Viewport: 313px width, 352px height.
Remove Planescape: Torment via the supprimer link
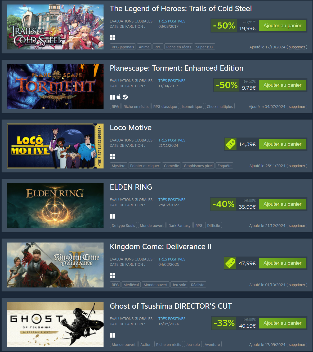[x=297, y=107]
